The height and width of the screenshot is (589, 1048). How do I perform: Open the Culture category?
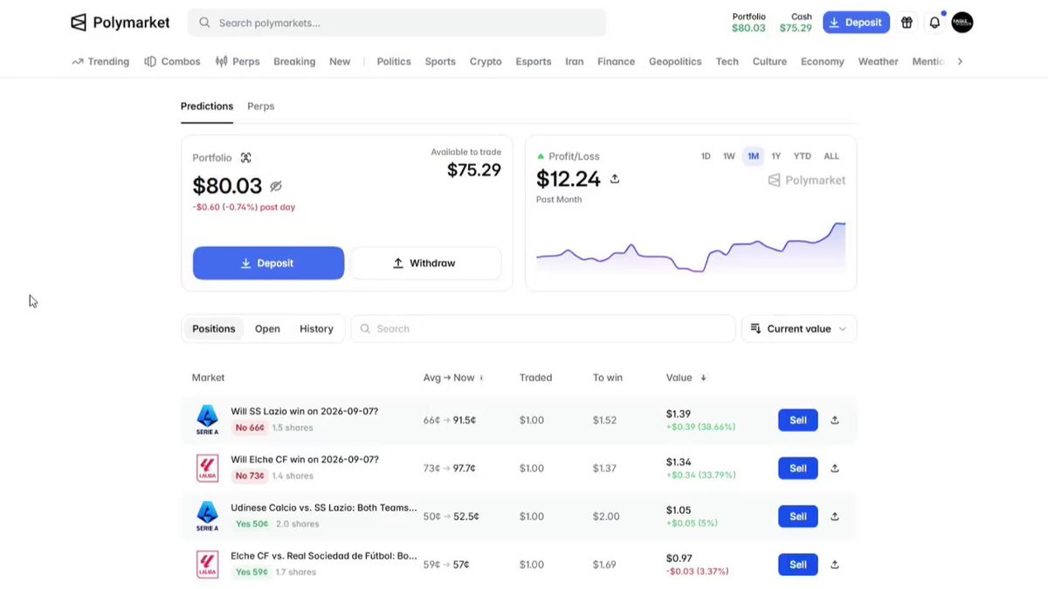pos(769,62)
